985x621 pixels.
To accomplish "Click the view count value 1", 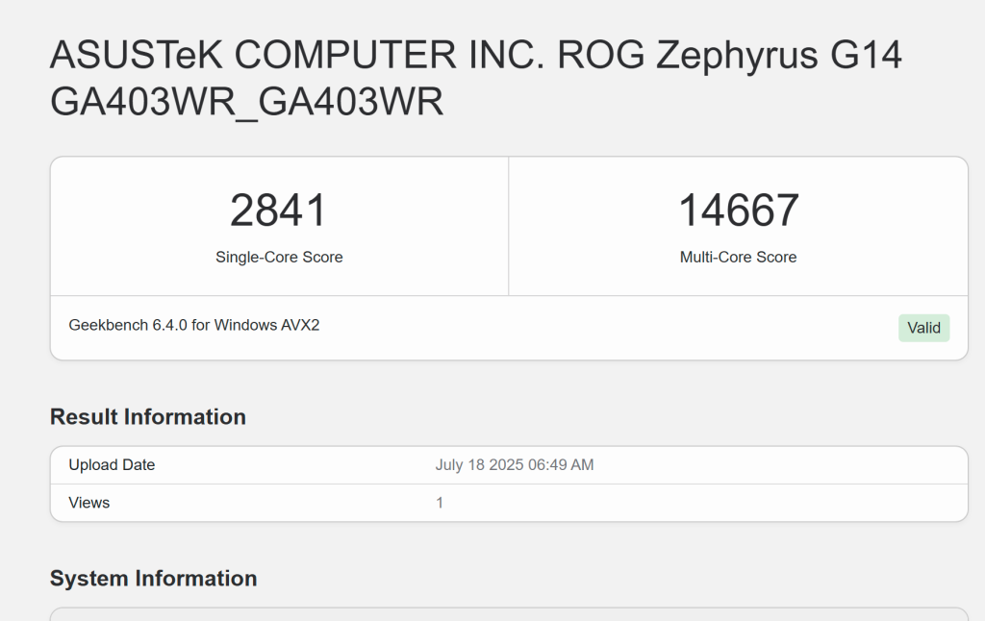I will coord(440,502).
